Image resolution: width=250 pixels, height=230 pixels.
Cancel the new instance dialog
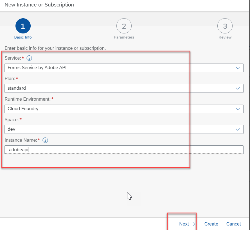tap(233, 224)
